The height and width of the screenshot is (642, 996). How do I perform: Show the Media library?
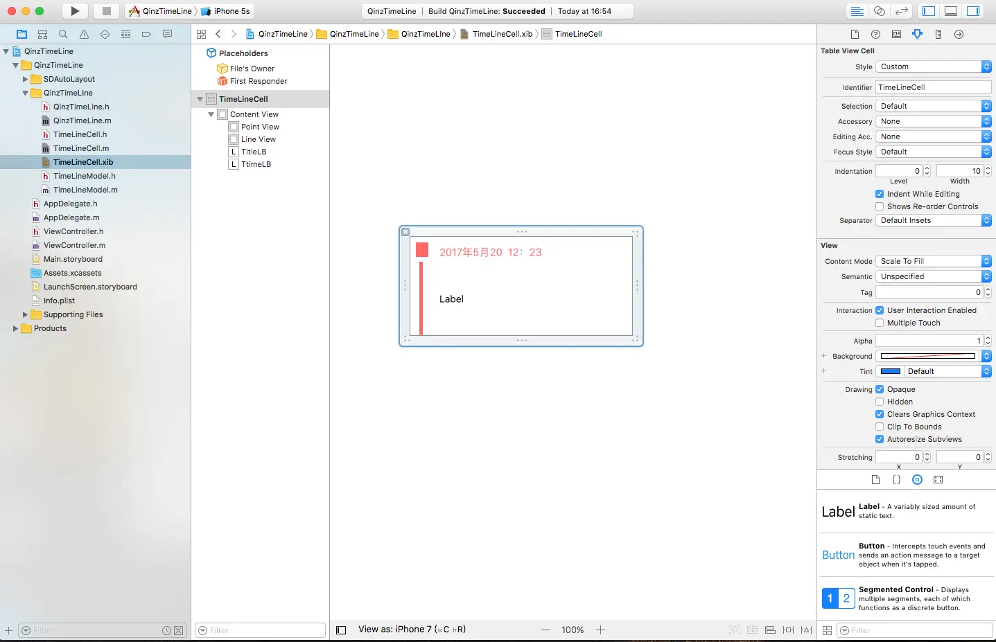coord(938,479)
